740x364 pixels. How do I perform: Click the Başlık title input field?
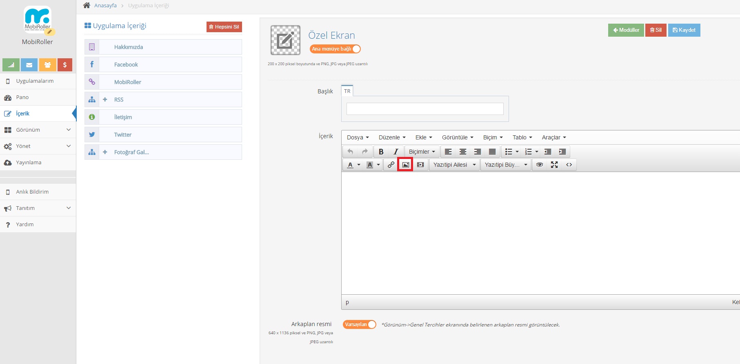425,109
